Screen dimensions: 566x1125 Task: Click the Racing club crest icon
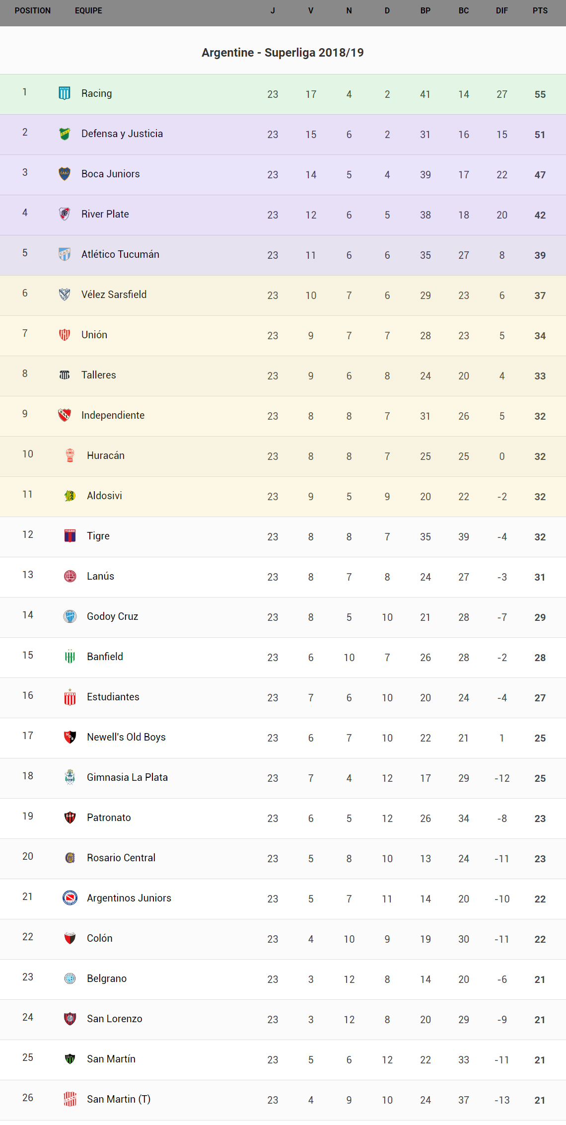click(x=65, y=93)
